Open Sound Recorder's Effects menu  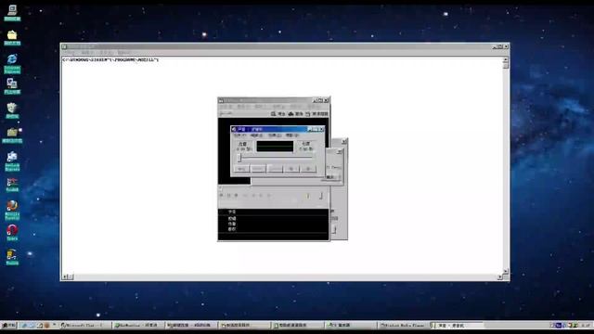275,135
